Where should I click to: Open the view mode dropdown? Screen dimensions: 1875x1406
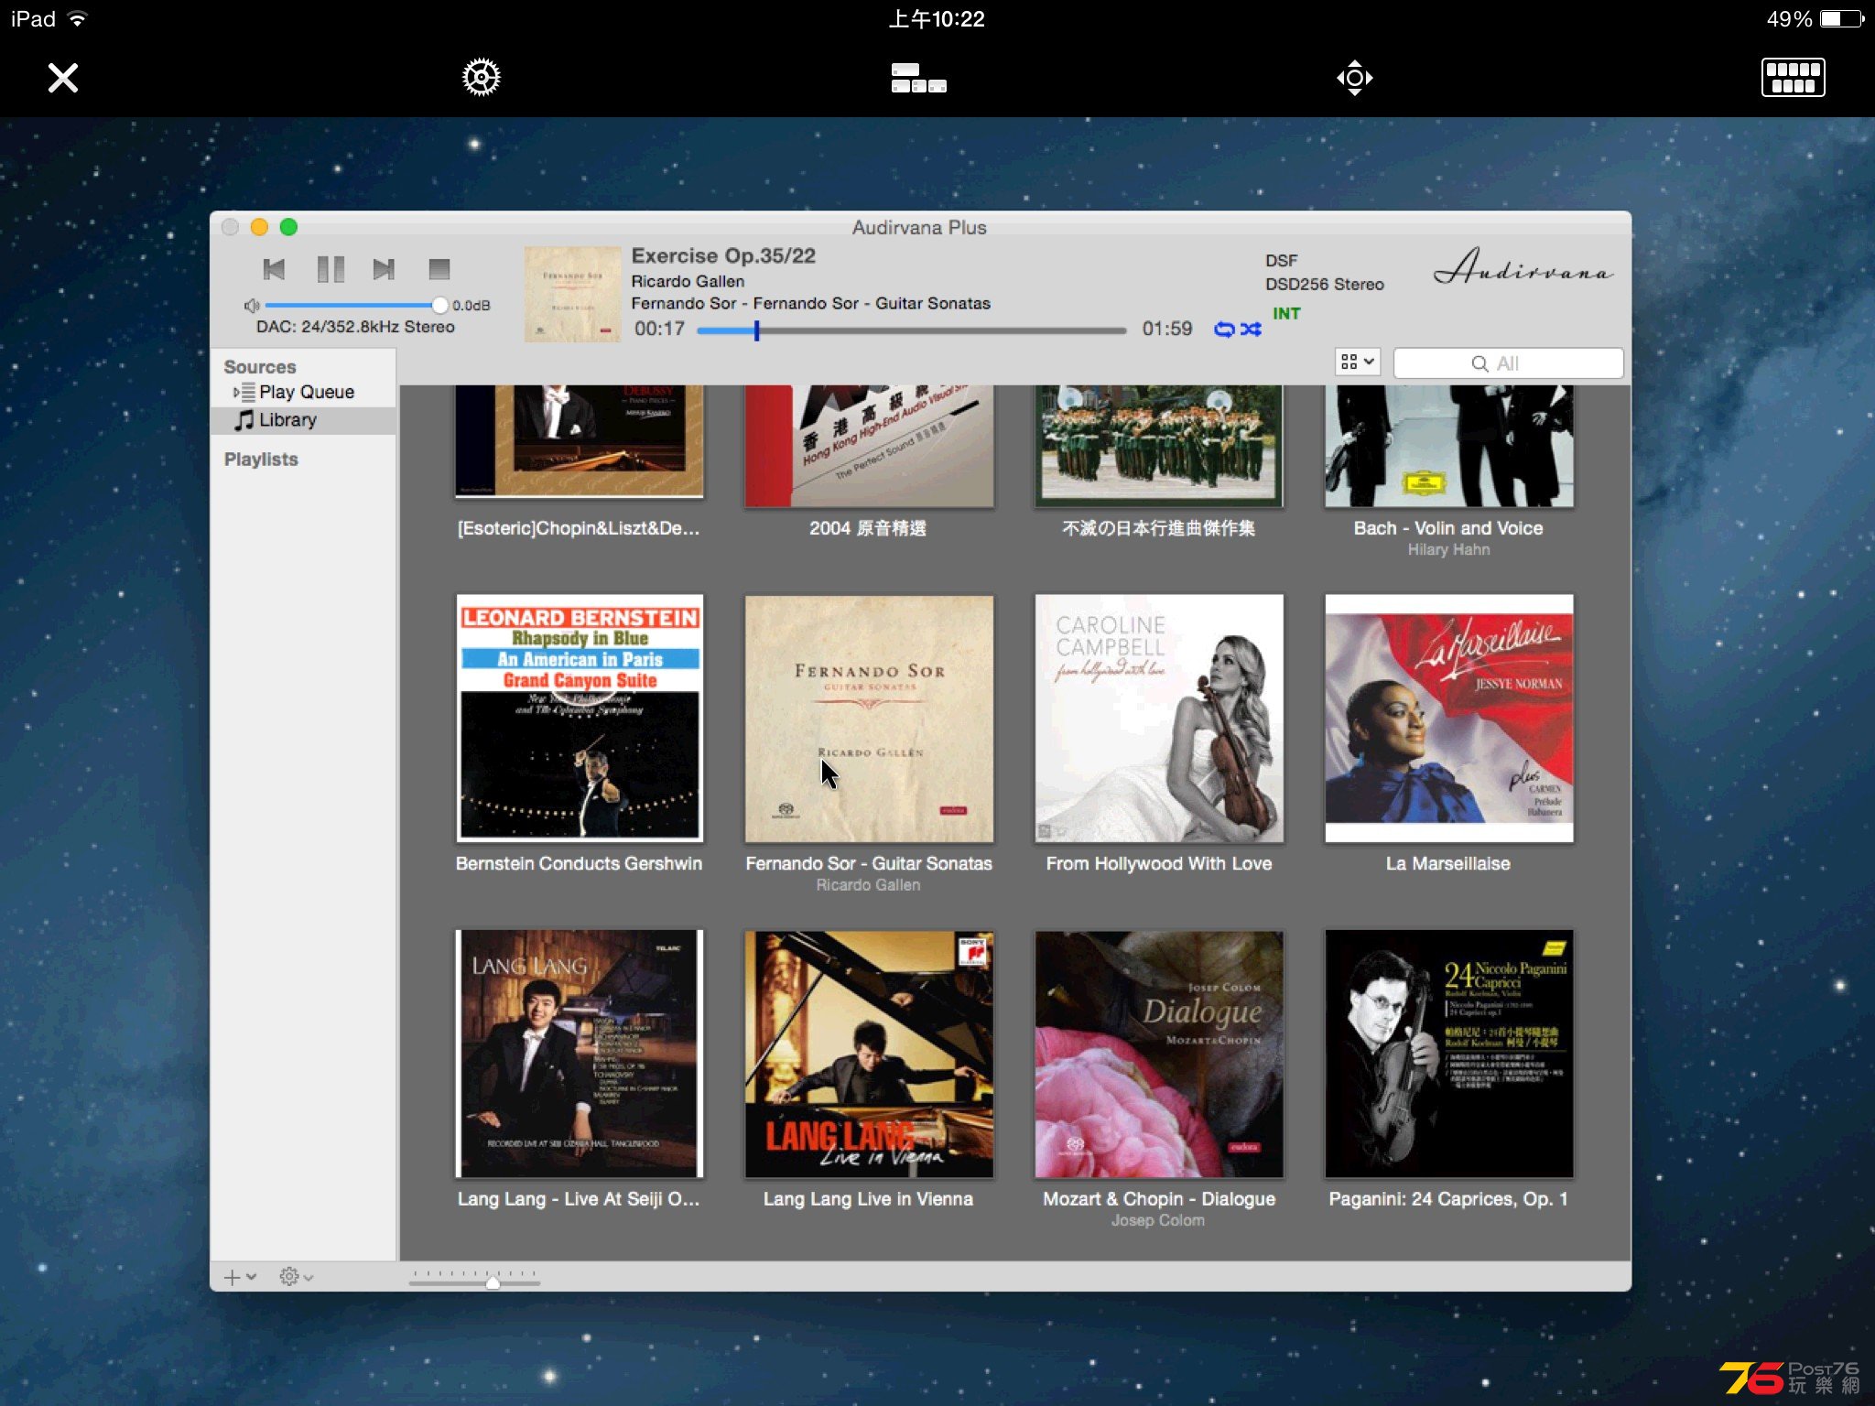(1357, 362)
